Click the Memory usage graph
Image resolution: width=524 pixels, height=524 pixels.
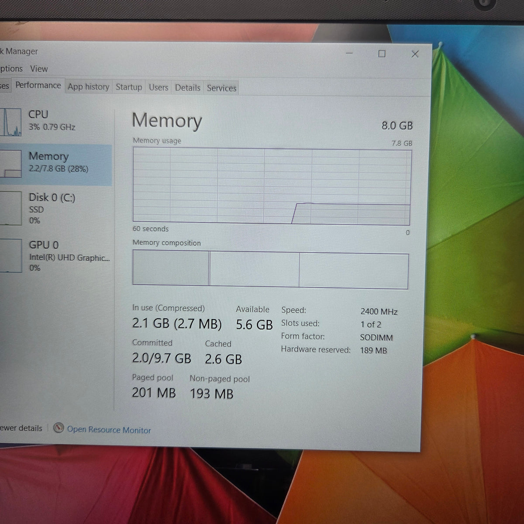point(272,186)
